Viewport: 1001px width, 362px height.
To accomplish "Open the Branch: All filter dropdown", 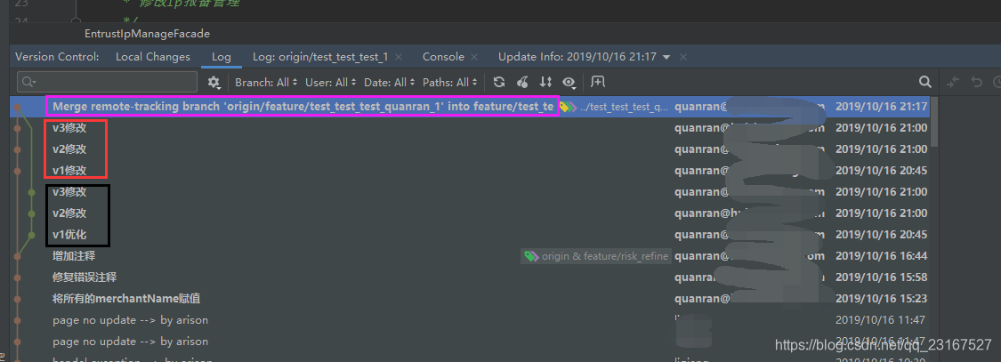I will [x=266, y=83].
